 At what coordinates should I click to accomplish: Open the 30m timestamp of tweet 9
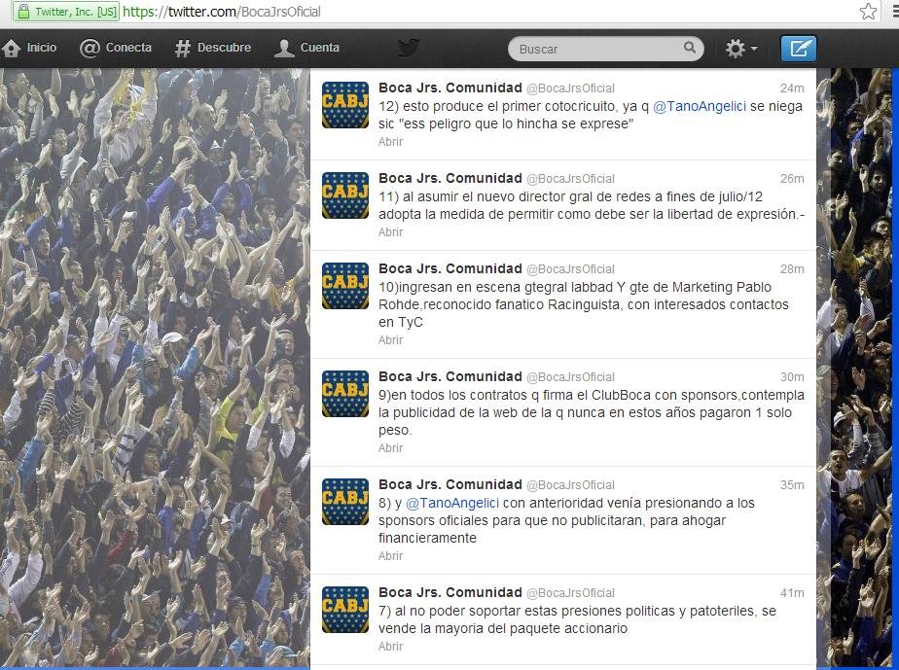(x=792, y=376)
